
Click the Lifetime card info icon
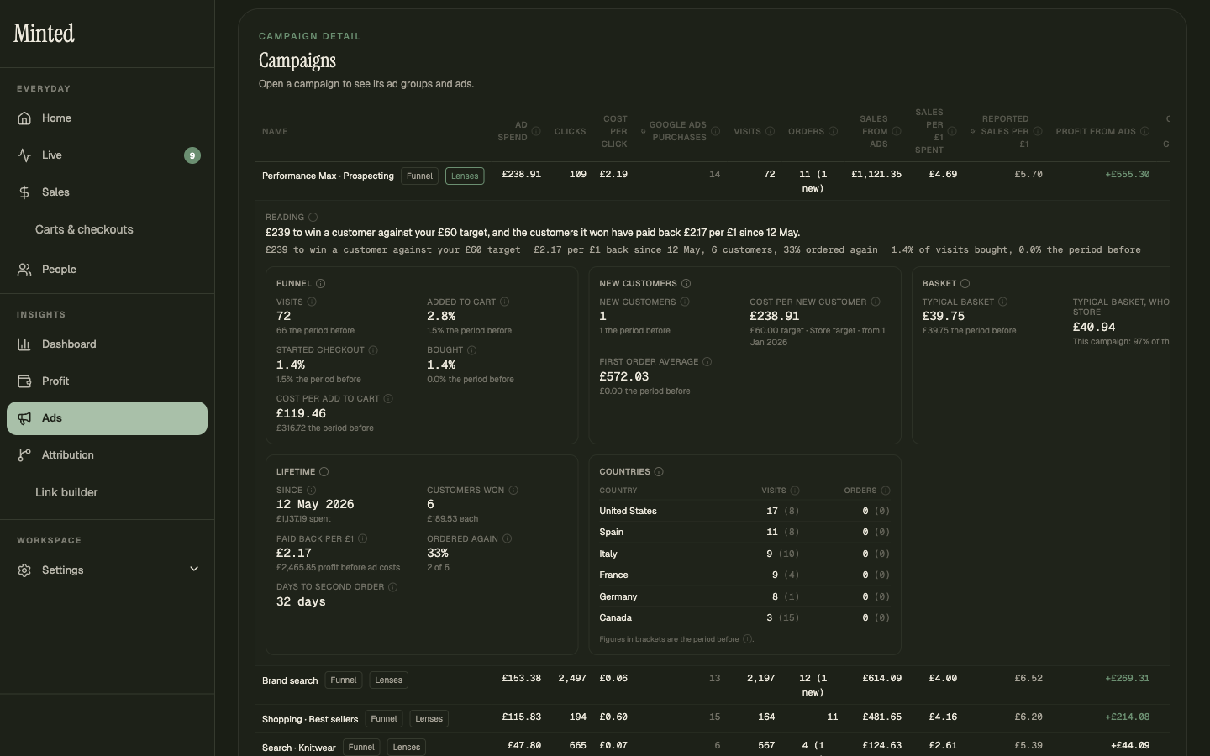coord(324,472)
